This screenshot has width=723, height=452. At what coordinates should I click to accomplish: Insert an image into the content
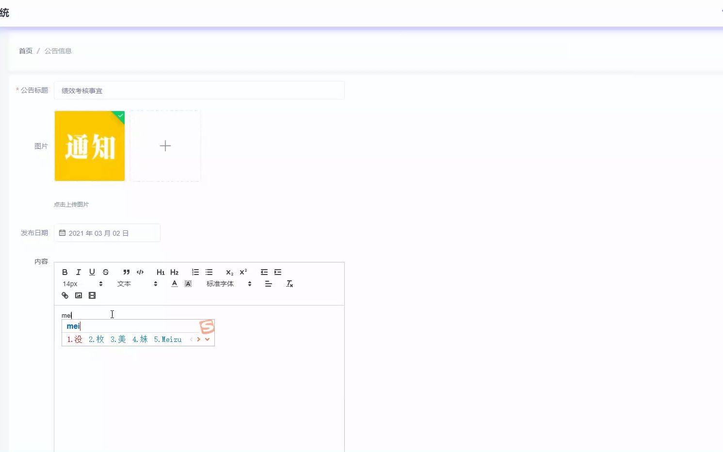(x=79, y=295)
